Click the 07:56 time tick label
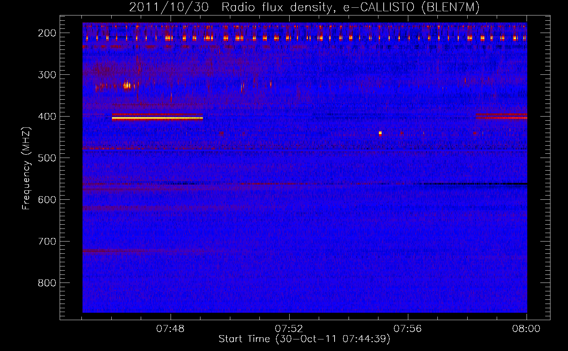The image size is (568, 351). click(x=408, y=329)
